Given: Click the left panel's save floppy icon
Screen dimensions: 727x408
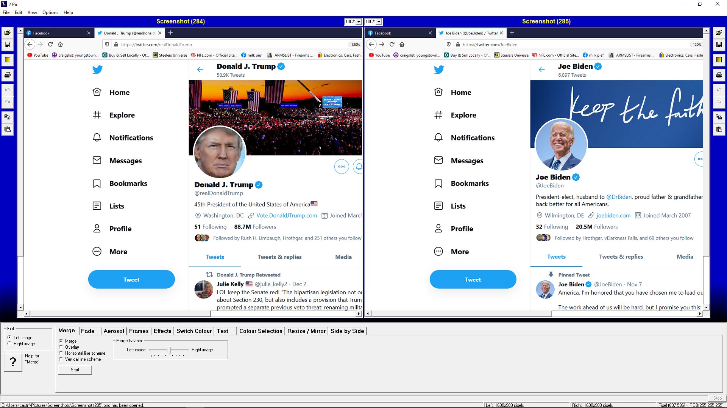Looking at the screenshot, I should [x=7, y=45].
